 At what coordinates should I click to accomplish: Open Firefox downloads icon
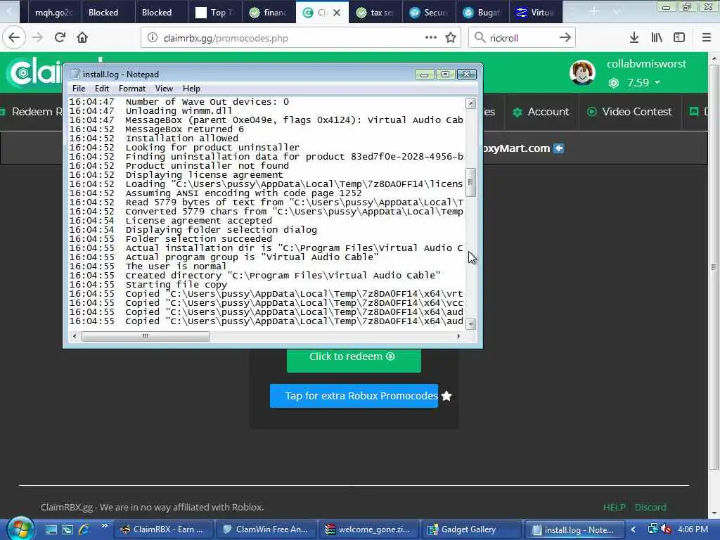(634, 38)
